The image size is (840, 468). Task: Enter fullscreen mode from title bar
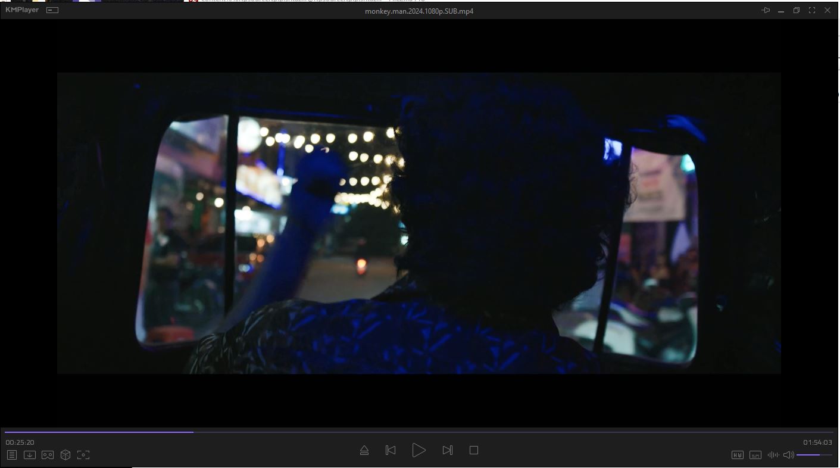pyautogui.click(x=812, y=11)
